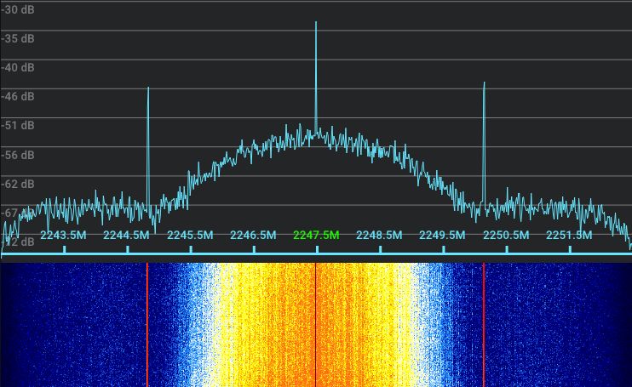
Task: Tune to the 2249.5M frequency label
Action: [442, 235]
